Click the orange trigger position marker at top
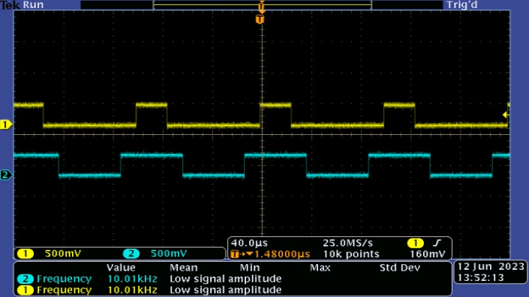Image resolution: width=529 pixels, height=297 pixels. [259, 20]
